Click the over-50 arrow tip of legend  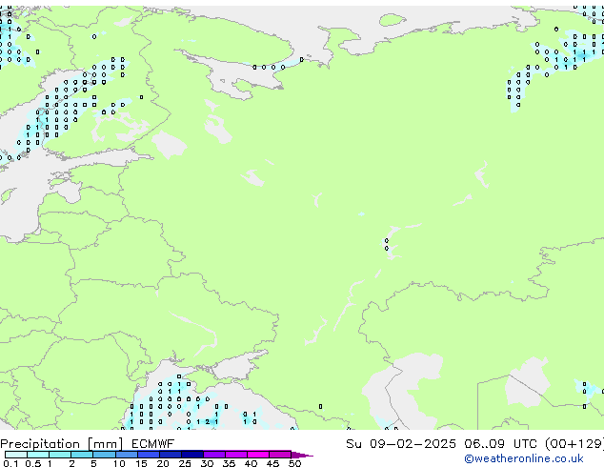pos(302,455)
